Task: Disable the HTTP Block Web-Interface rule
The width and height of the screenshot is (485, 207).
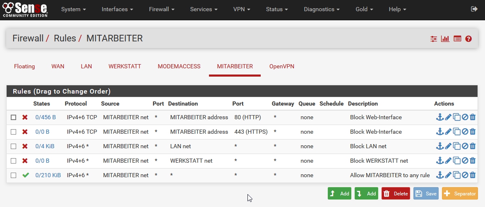Action: (x=465, y=117)
